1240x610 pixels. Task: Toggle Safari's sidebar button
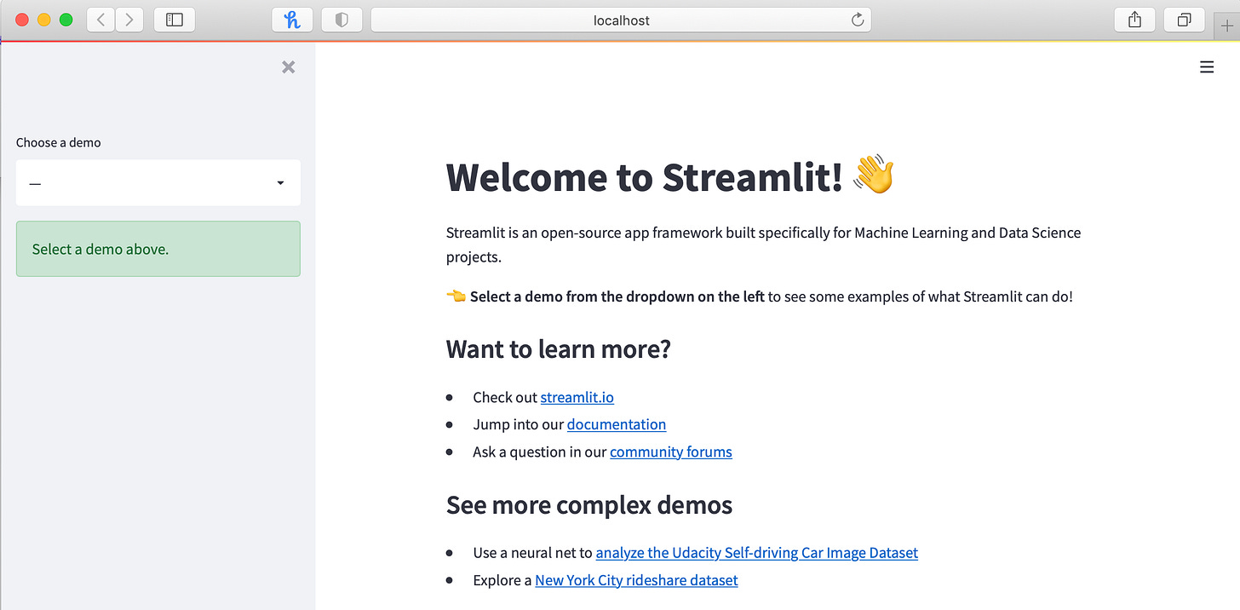pos(175,20)
